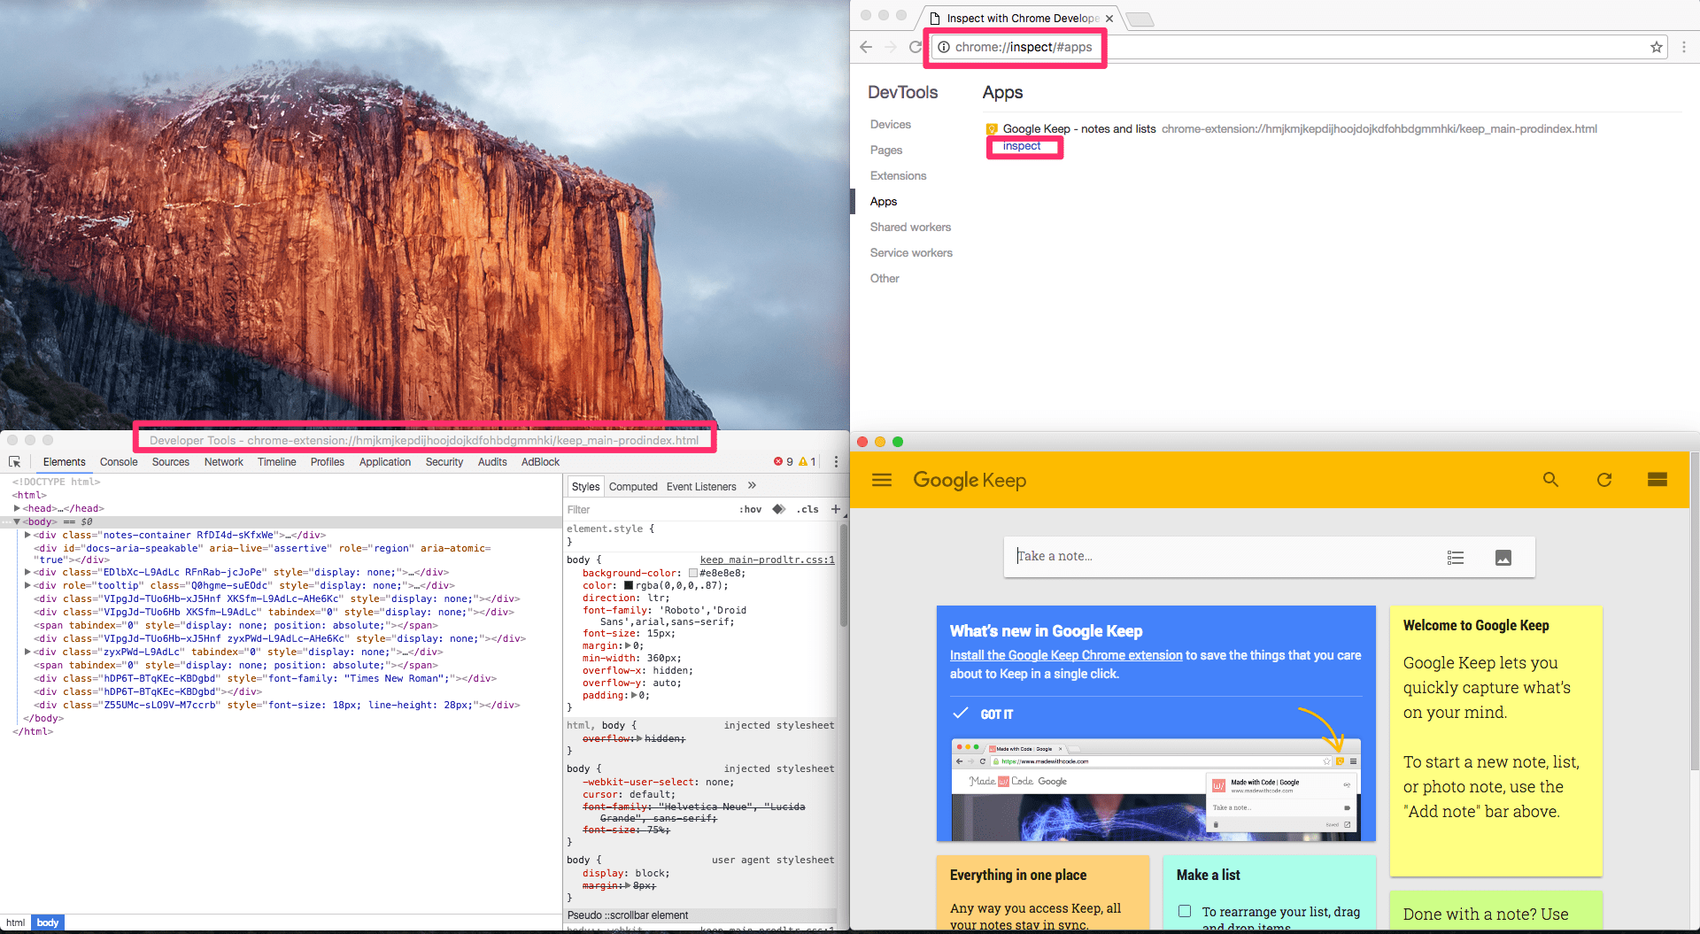Click the Google Keep search icon
Screen dimensions: 1700x934
point(1550,480)
